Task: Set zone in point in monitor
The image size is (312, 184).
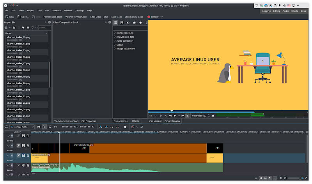Action: point(161,115)
